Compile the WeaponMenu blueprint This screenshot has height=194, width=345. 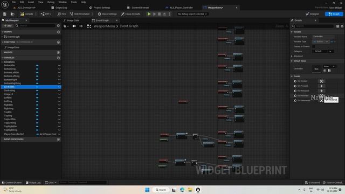pos(27,14)
